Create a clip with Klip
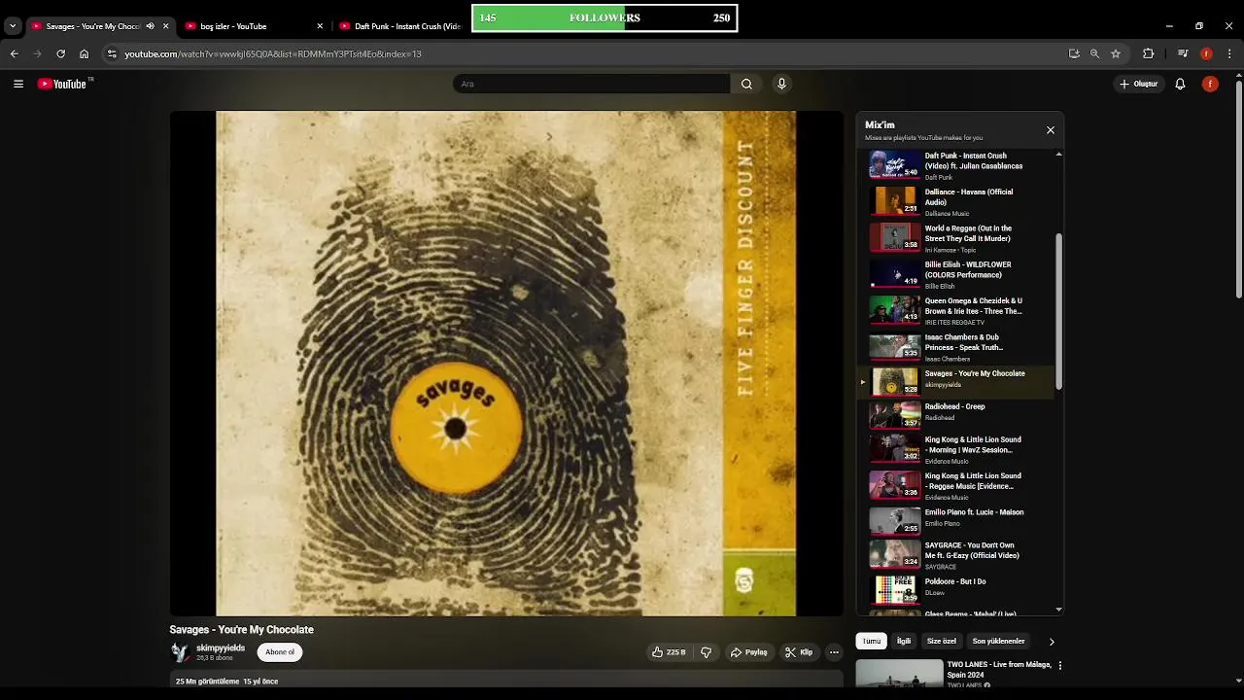 pyautogui.click(x=799, y=652)
